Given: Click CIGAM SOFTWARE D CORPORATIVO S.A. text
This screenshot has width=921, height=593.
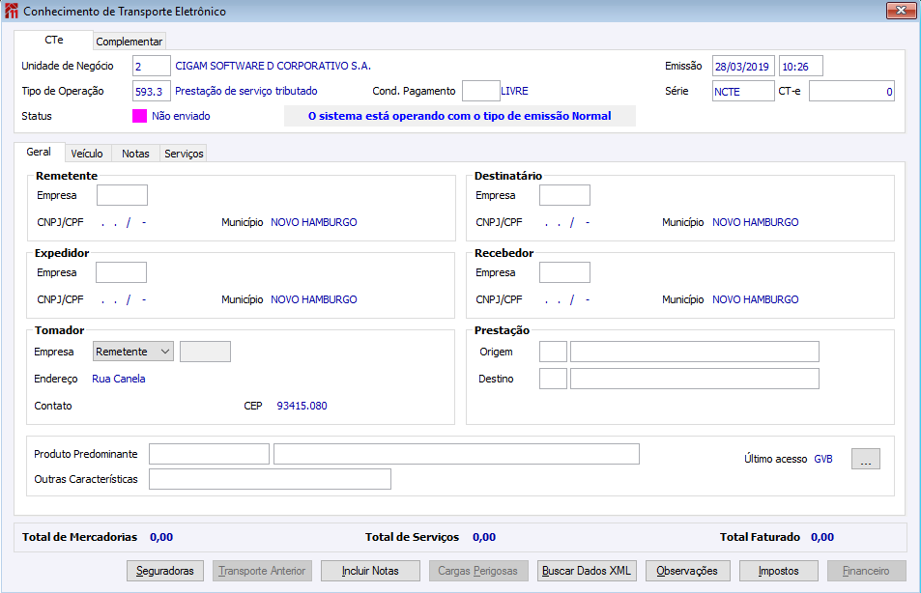Looking at the screenshot, I should click(x=273, y=66).
